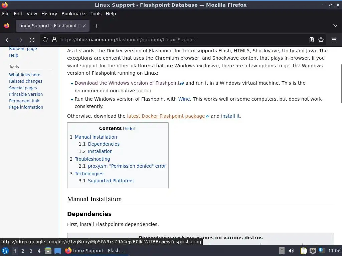This screenshot has width=342, height=256.
Task: Show site security padlock info
Action: point(54,40)
